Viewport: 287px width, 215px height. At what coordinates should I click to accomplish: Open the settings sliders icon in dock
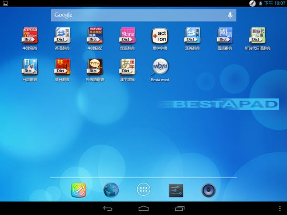coord(176,190)
